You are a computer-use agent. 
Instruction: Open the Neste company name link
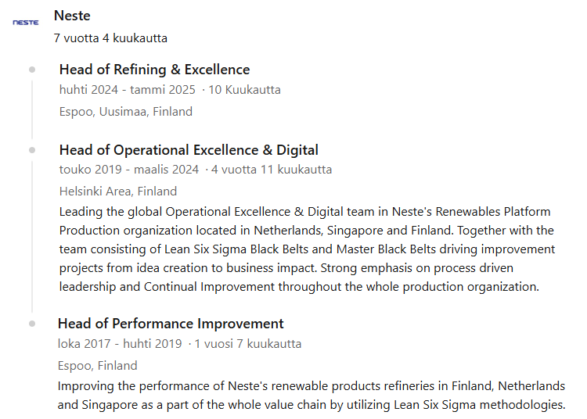point(72,16)
